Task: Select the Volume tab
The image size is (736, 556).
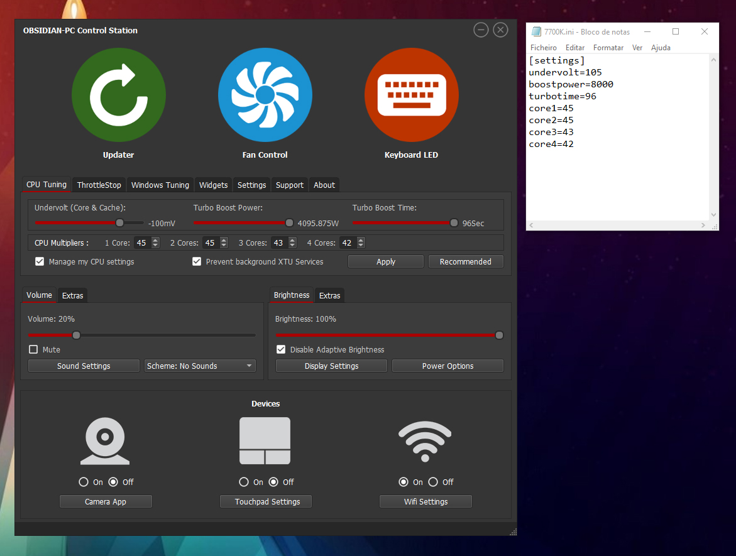Action: [x=40, y=295]
